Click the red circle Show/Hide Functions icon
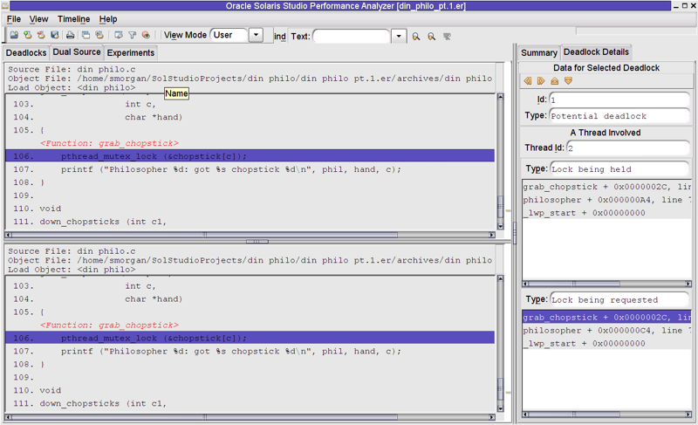Image resolution: width=698 pixels, height=425 pixels. 146,35
